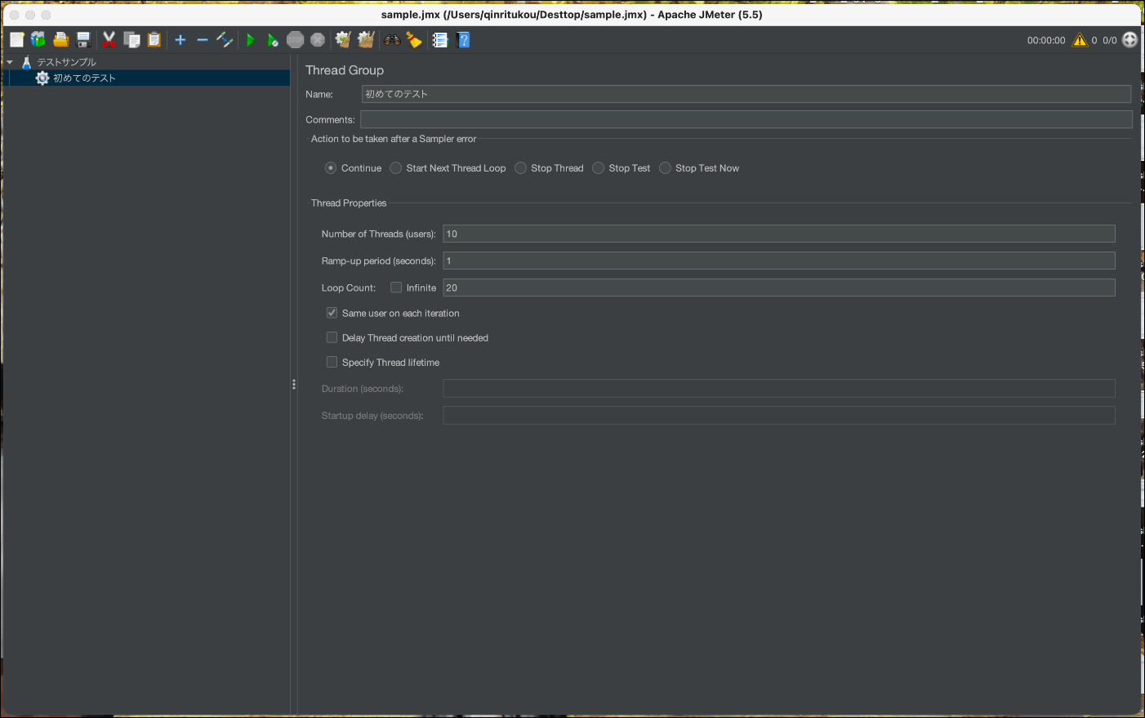Click the Number of Threads input field
Viewport: 1145px width, 718px height.
click(x=778, y=234)
